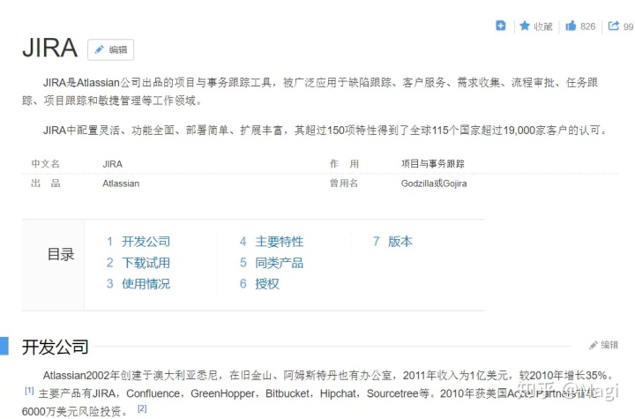Click the blue plus icon at top right
The width and height of the screenshot is (635, 419).
click(x=501, y=26)
